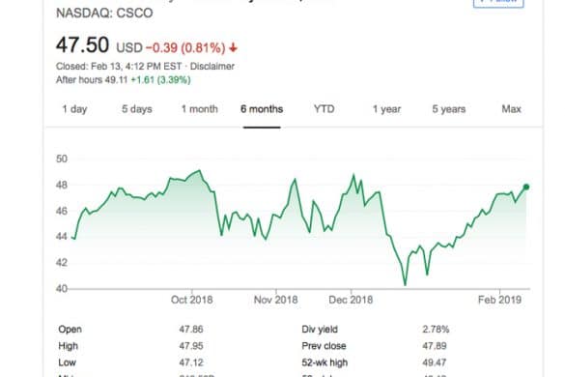Select the 1 day range tab

click(74, 109)
